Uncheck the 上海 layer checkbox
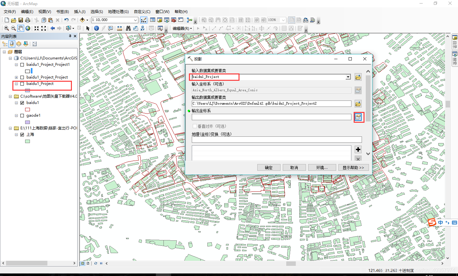Viewport: 458px width, 276px height. (22, 135)
